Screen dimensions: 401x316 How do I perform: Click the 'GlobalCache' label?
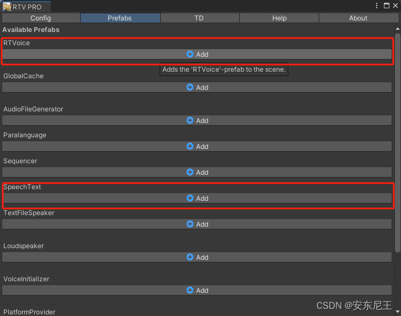(x=24, y=76)
